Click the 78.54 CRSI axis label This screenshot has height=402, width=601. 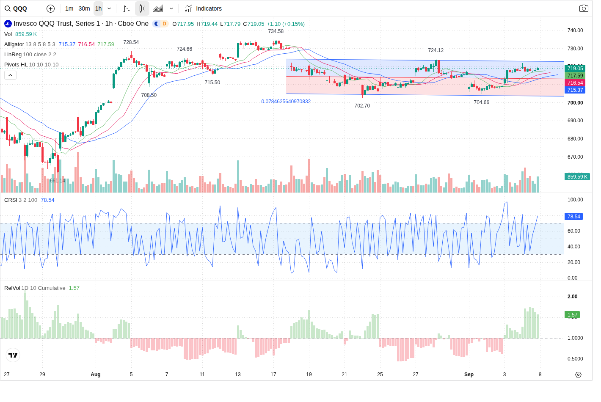[574, 217]
